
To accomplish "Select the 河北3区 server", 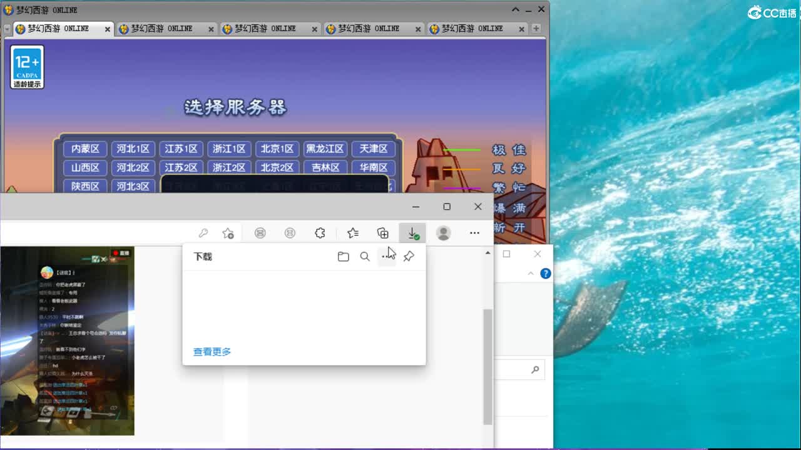I will pyautogui.click(x=133, y=186).
